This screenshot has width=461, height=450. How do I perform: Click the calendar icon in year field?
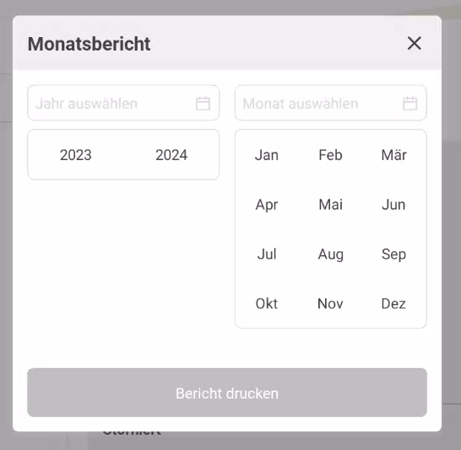tap(203, 104)
